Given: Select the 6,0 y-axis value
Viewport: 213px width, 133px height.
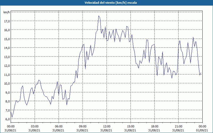Looking at the screenshot, I should coord(7,119).
